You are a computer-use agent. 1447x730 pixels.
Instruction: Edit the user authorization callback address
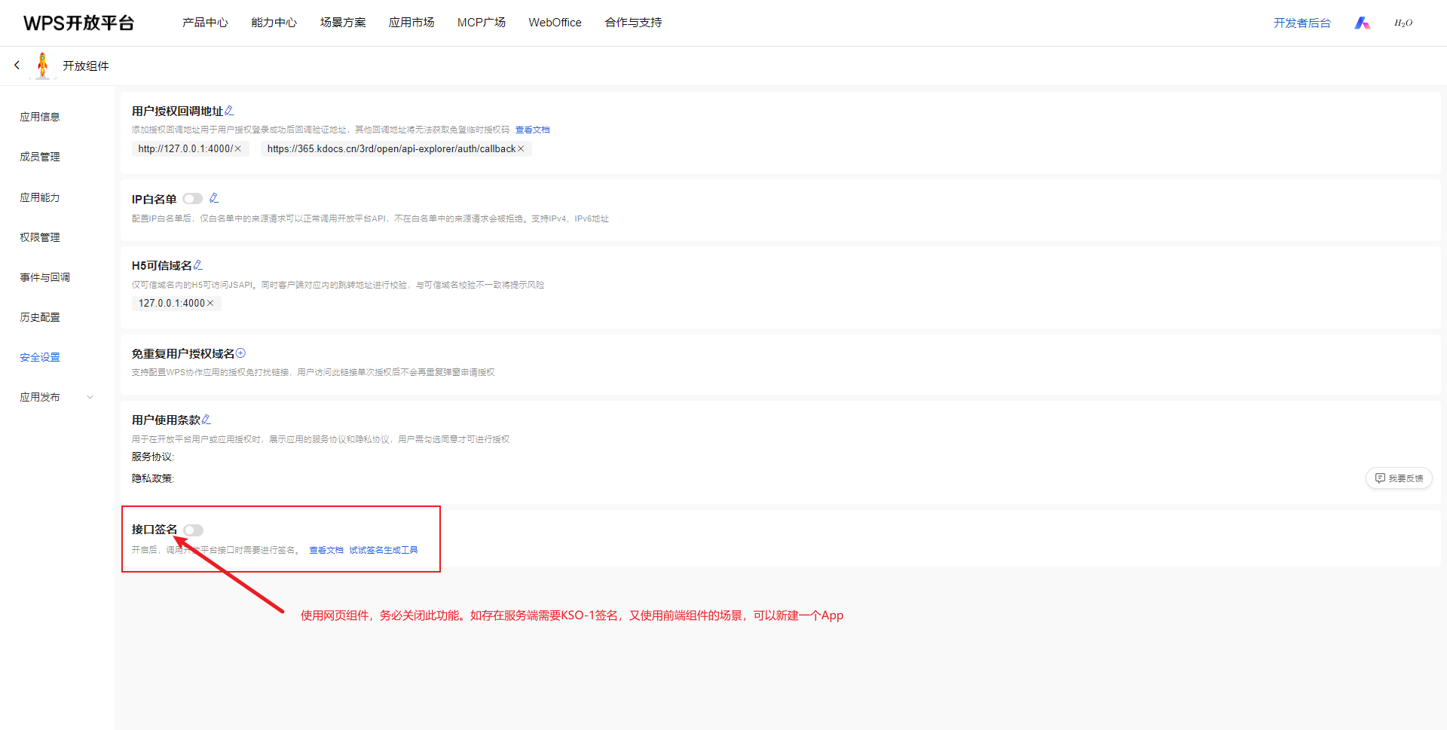[229, 111]
